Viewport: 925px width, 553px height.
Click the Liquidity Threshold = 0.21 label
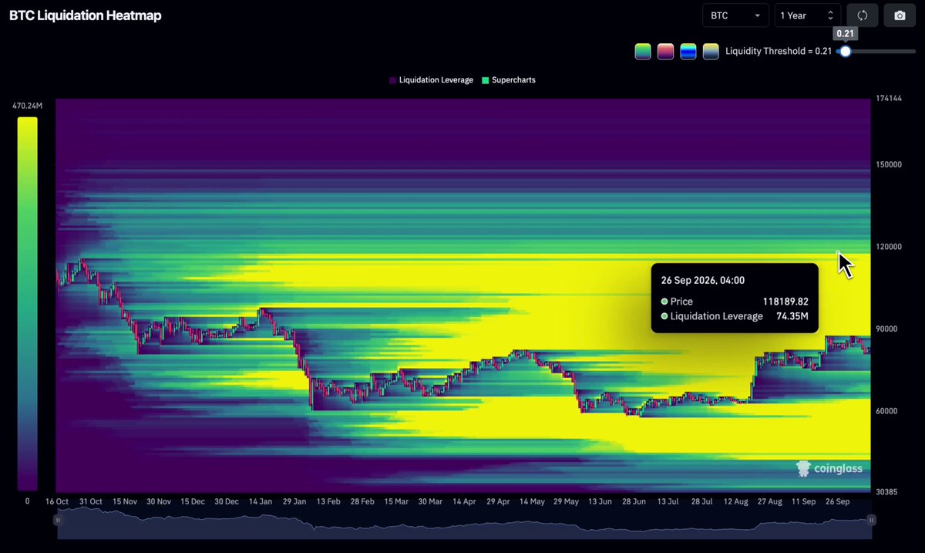tap(779, 52)
